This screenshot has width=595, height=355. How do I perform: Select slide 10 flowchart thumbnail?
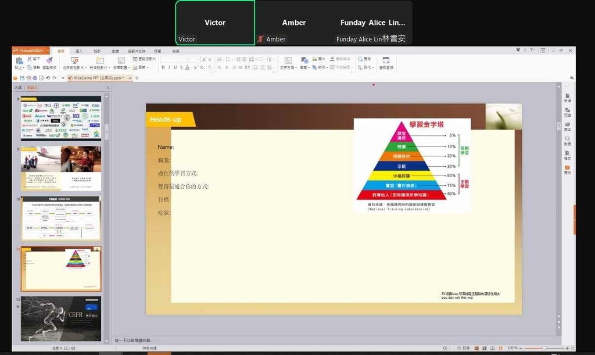[60, 218]
